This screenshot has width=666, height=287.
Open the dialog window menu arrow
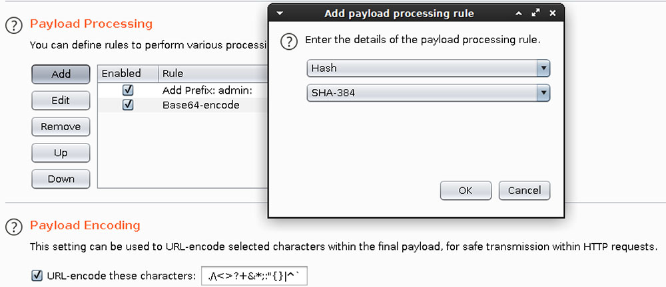[279, 13]
